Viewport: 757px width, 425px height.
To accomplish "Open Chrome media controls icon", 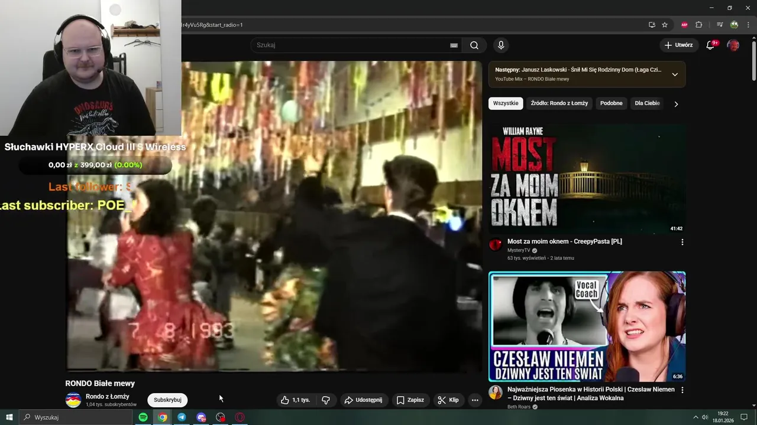I will point(720,25).
